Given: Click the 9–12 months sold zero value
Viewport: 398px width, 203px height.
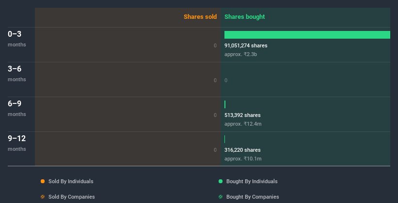Looking at the screenshot, I should pos(215,150).
